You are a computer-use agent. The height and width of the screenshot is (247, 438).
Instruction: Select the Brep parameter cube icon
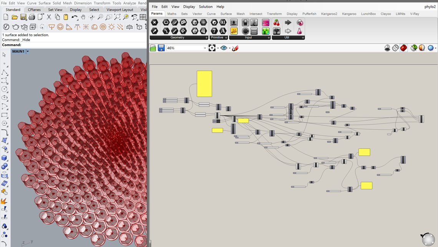195,22
